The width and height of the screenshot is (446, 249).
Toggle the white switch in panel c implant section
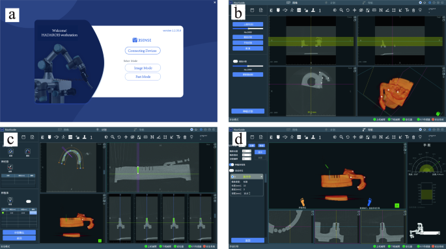[x=29, y=202]
